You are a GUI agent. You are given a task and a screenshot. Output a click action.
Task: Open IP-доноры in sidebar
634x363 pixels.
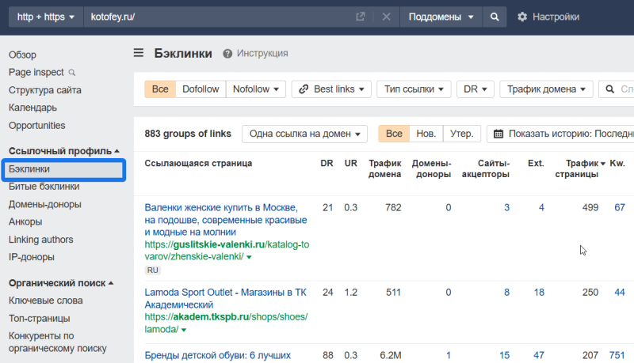32,257
